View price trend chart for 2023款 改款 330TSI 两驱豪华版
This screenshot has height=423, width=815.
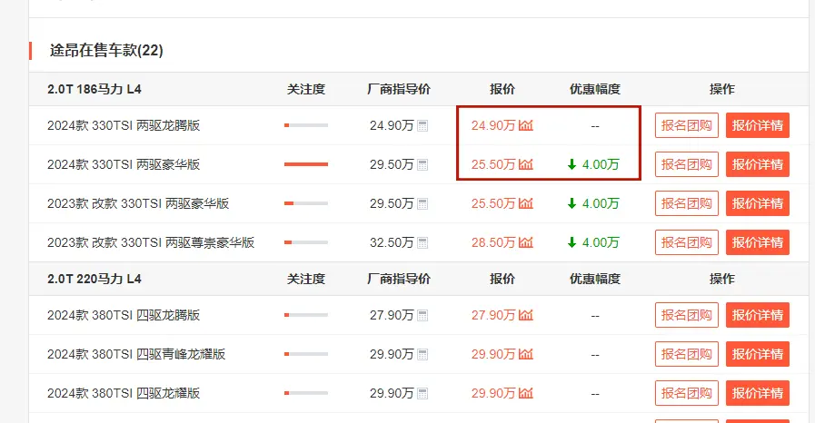coord(526,203)
